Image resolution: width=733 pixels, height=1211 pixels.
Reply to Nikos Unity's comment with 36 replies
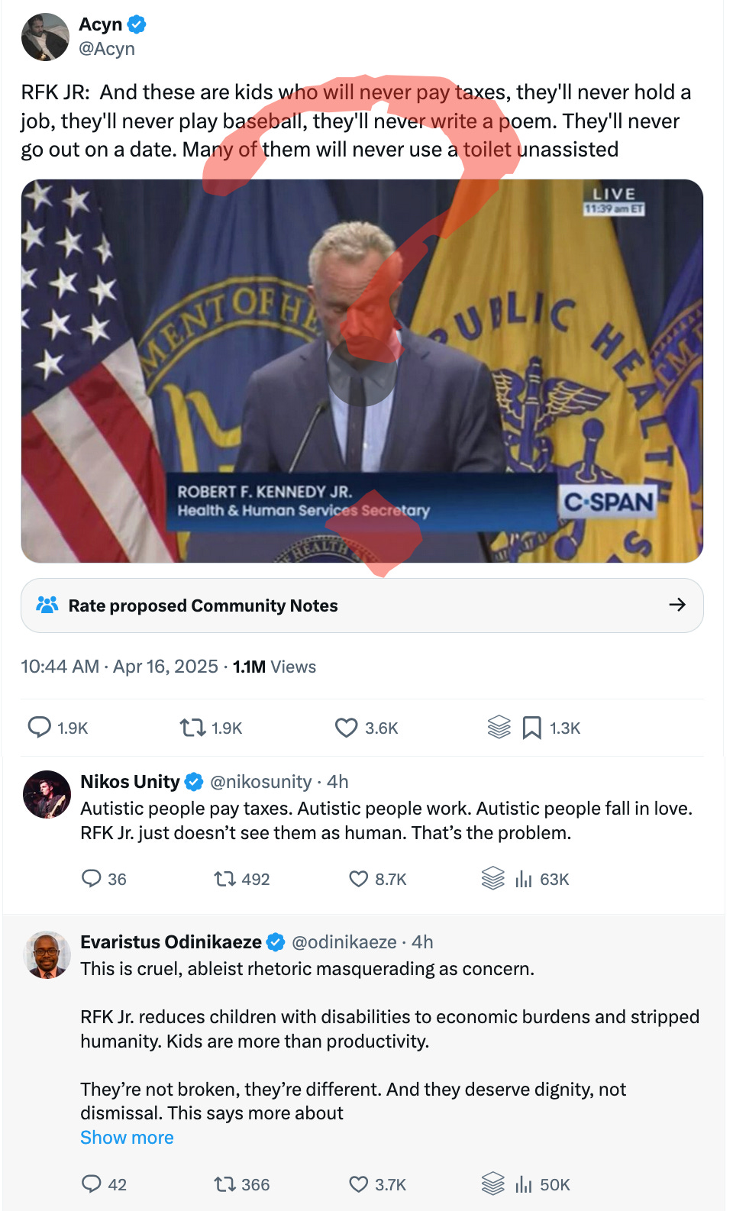(92, 878)
